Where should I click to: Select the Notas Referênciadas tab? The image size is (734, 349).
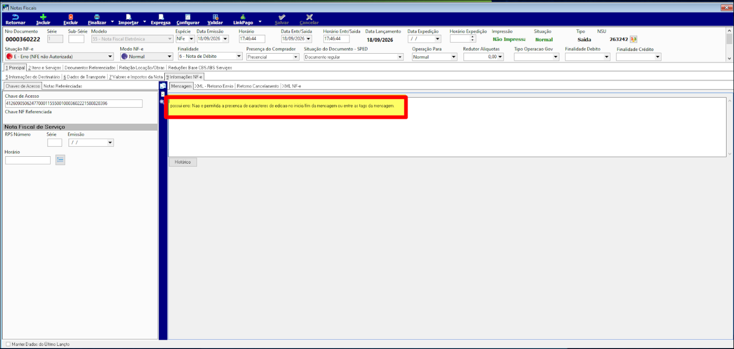click(x=63, y=86)
